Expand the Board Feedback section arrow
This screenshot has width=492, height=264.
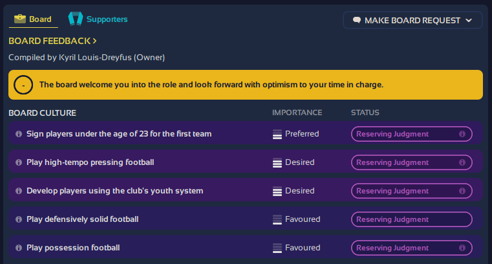click(95, 41)
